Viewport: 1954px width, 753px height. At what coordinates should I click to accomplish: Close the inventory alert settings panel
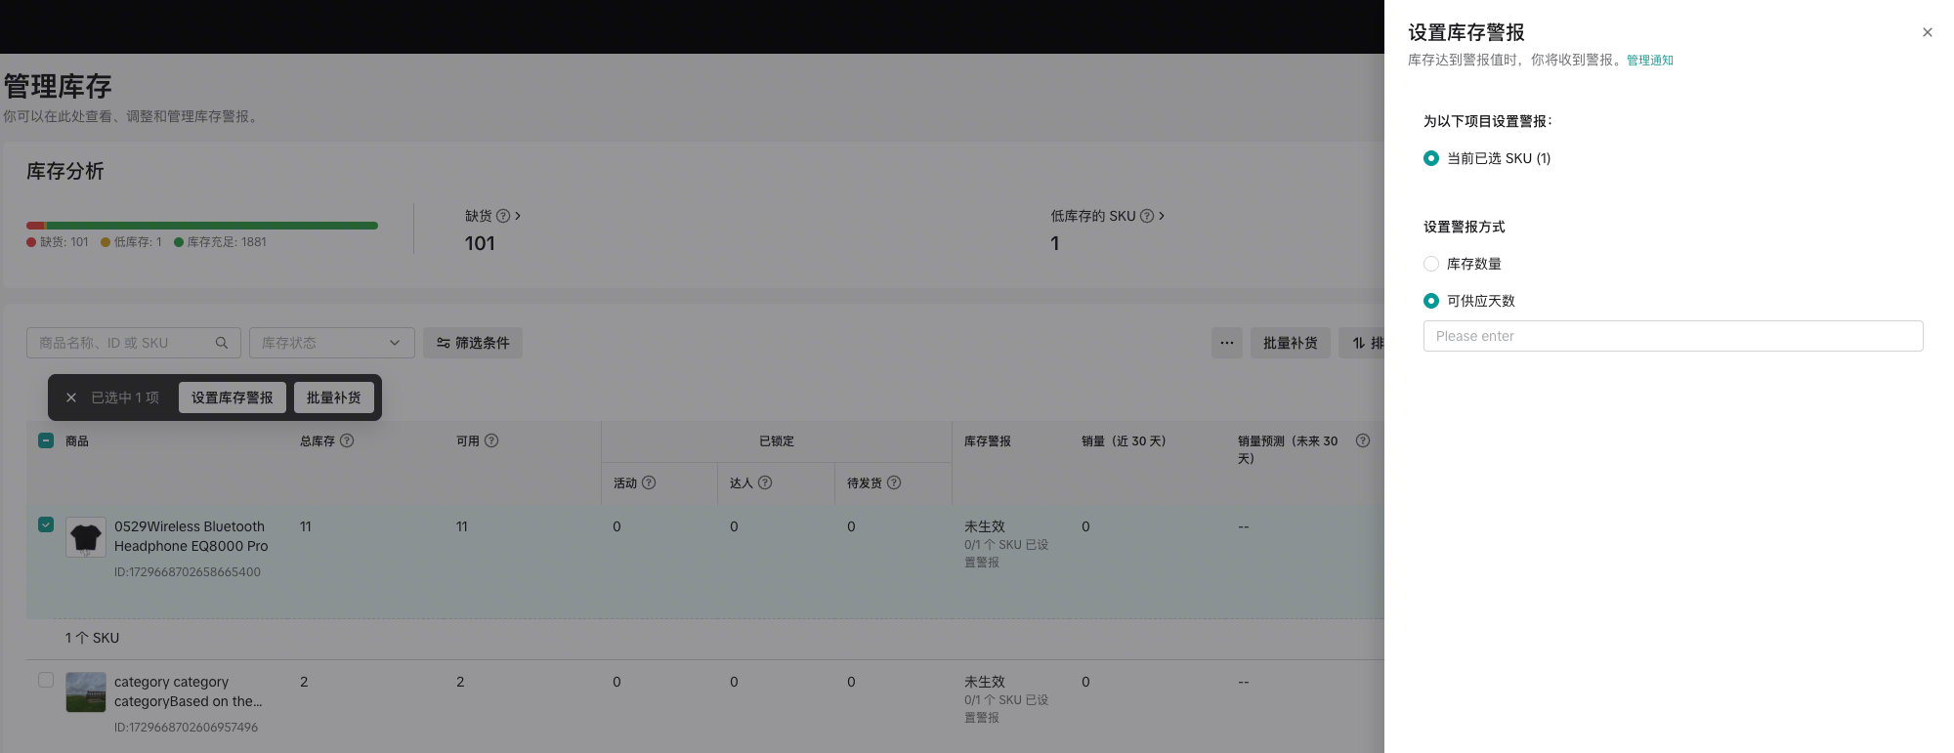tap(1927, 32)
